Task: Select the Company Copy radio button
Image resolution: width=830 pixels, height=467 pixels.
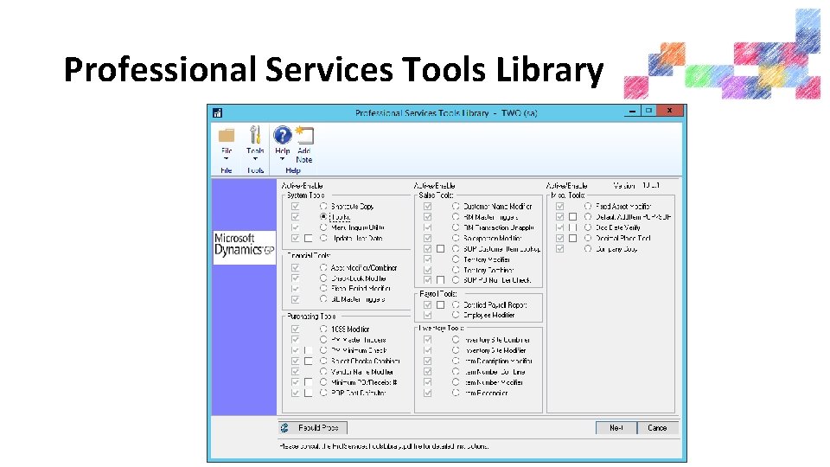Action: 588,248
